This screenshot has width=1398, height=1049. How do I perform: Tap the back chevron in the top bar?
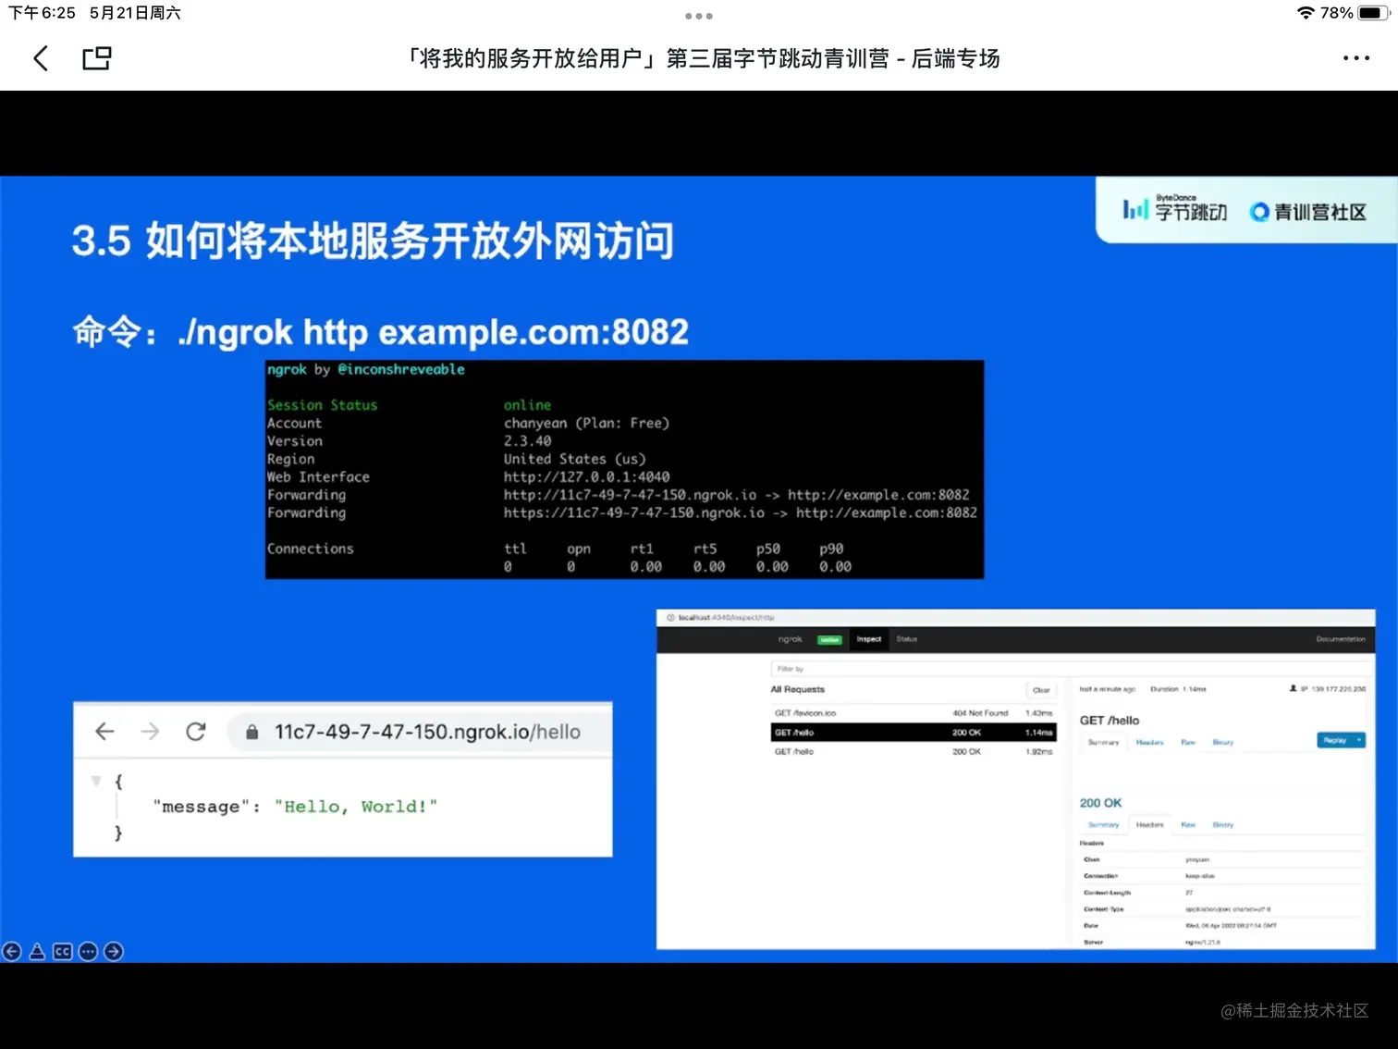click(41, 58)
